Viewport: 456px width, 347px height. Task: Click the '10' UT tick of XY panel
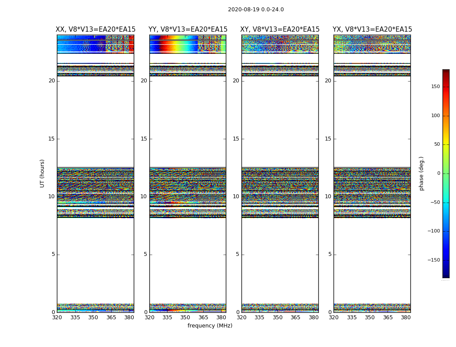pyautogui.click(x=236, y=196)
